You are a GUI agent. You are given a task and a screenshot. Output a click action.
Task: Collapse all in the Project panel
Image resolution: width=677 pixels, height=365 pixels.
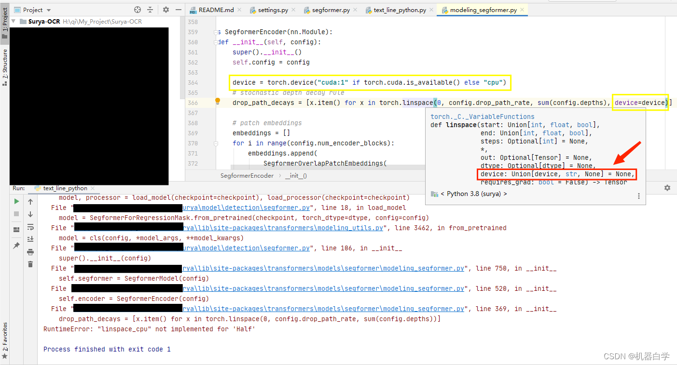pyautogui.click(x=150, y=10)
